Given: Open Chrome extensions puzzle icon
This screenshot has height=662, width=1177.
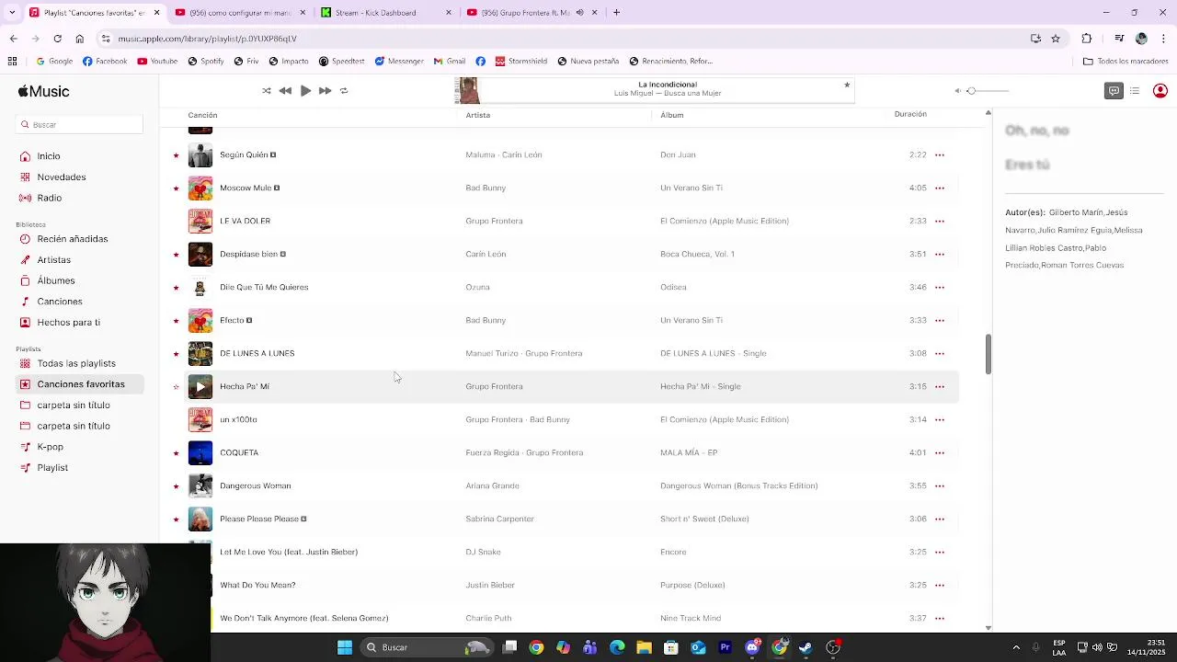Looking at the screenshot, I should pos(1087,39).
